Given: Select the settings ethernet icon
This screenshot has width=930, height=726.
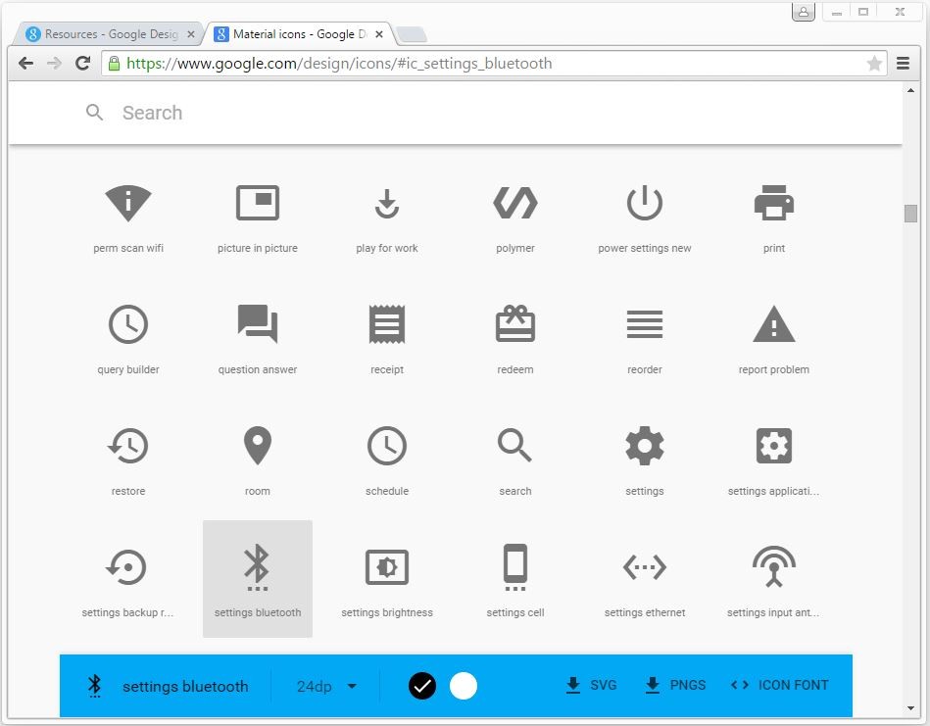Looking at the screenshot, I should click(x=644, y=566).
